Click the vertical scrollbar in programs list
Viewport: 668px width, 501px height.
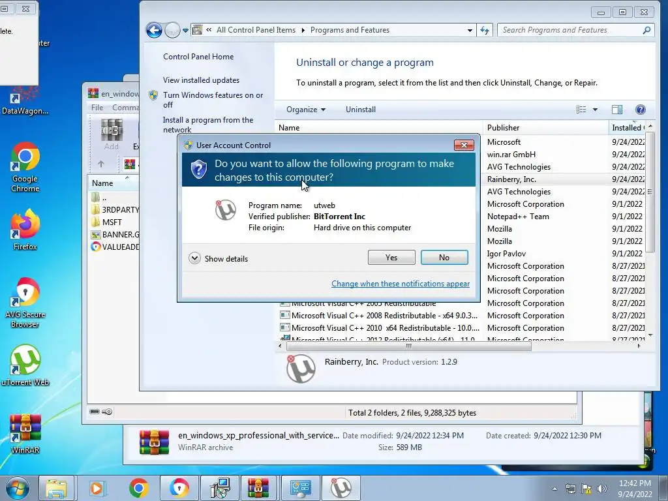point(650,192)
